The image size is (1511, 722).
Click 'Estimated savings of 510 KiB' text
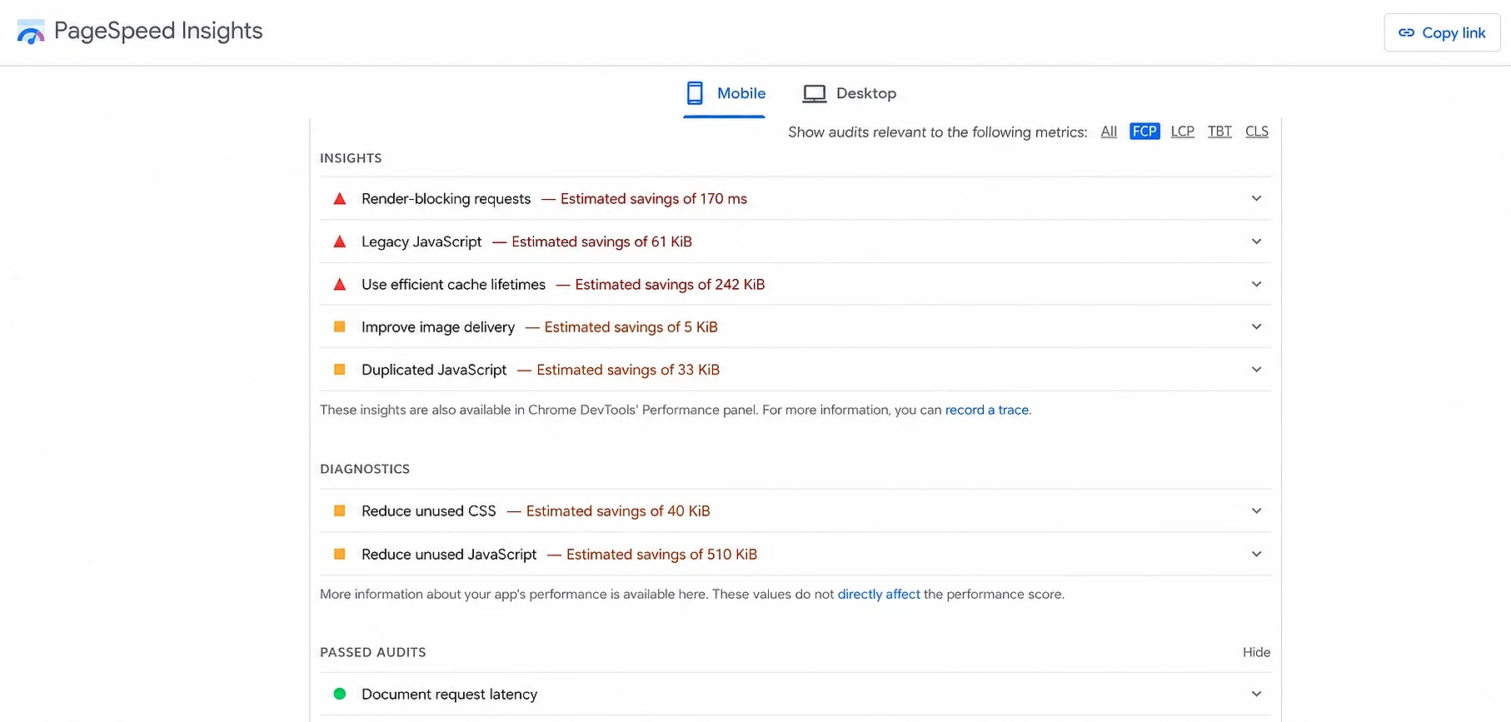tap(661, 555)
